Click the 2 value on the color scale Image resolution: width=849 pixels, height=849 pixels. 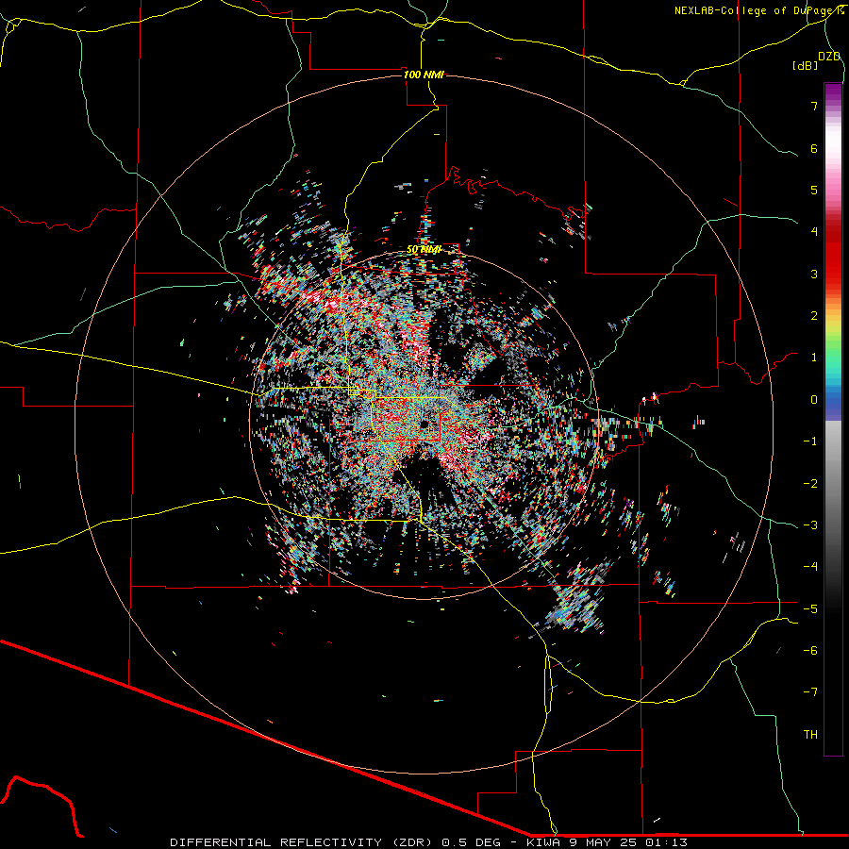coord(814,316)
